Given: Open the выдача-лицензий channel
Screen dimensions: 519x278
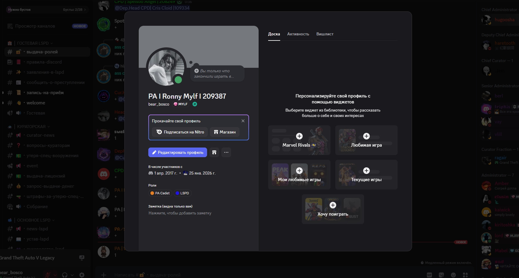Looking at the screenshot, I should point(47,176).
